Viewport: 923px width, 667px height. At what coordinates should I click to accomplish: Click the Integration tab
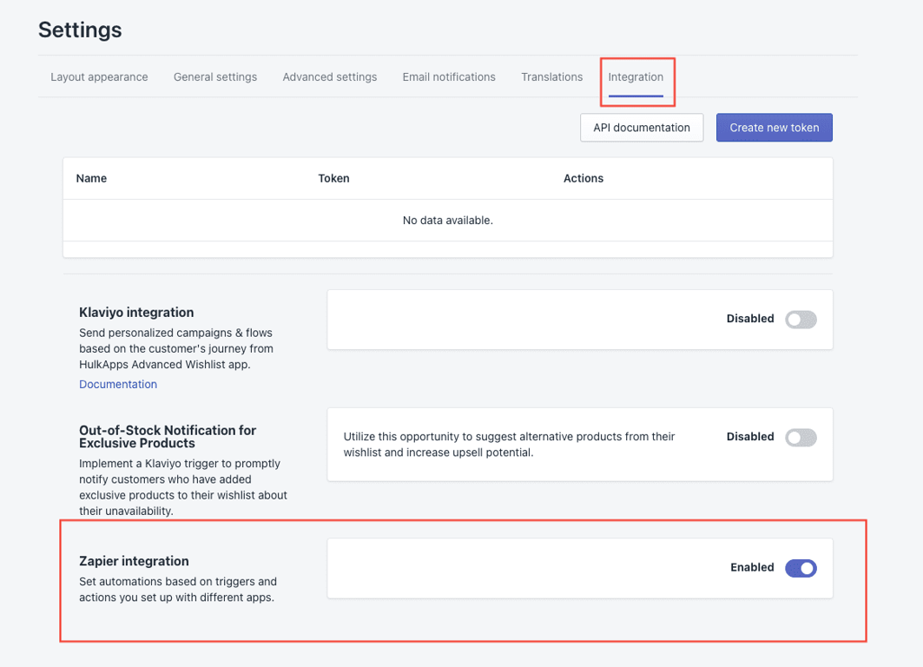tap(636, 77)
